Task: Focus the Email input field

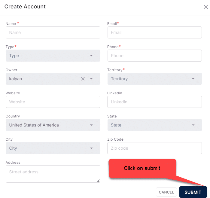Action: point(154,32)
